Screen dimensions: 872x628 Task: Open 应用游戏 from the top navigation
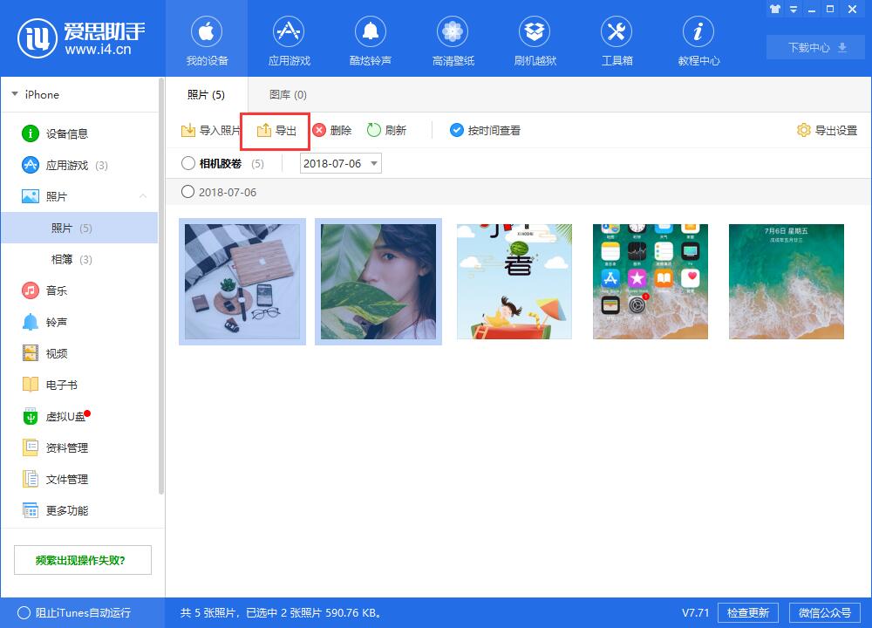pyautogui.click(x=289, y=39)
